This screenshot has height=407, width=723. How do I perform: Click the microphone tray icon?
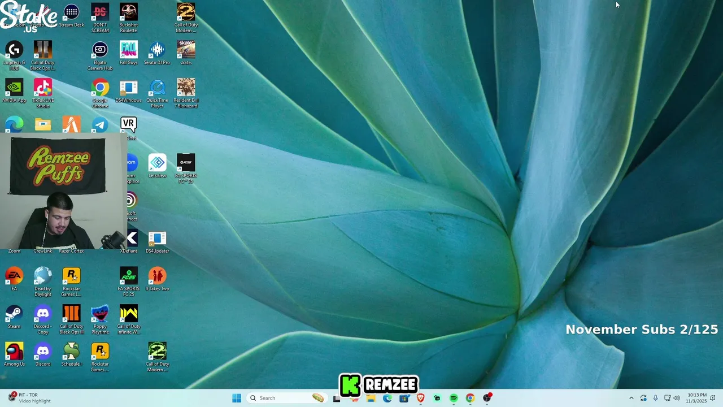coord(655,398)
